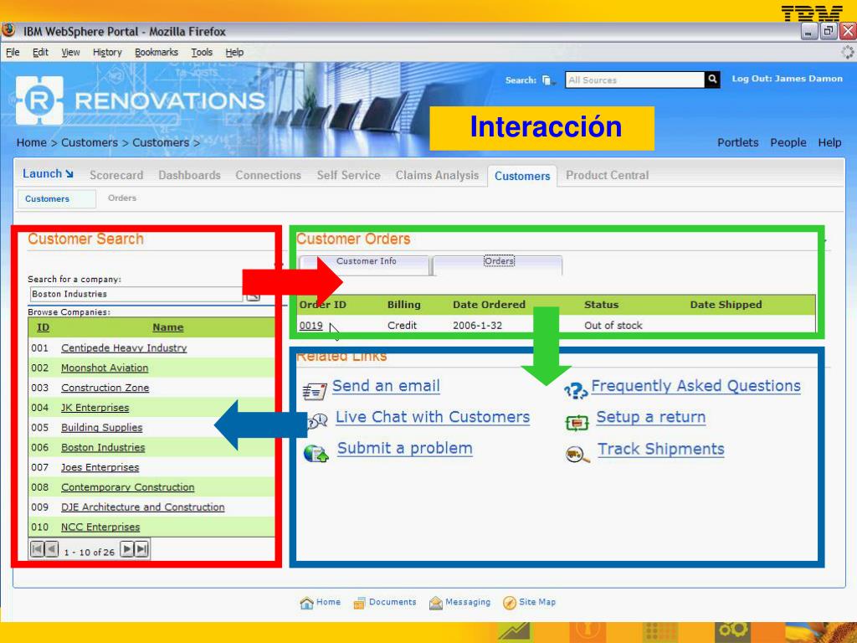This screenshot has height=643, width=857.
Task: Click the Documents icon in footer
Action: [x=359, y=603]
